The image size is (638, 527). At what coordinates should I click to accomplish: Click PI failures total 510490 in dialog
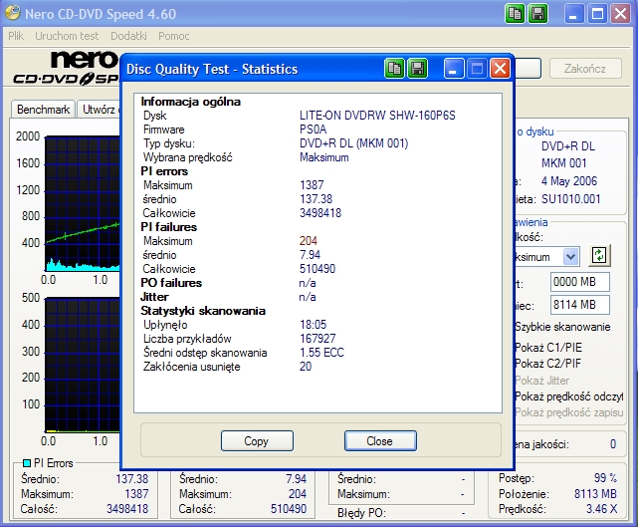pos(318,269)
